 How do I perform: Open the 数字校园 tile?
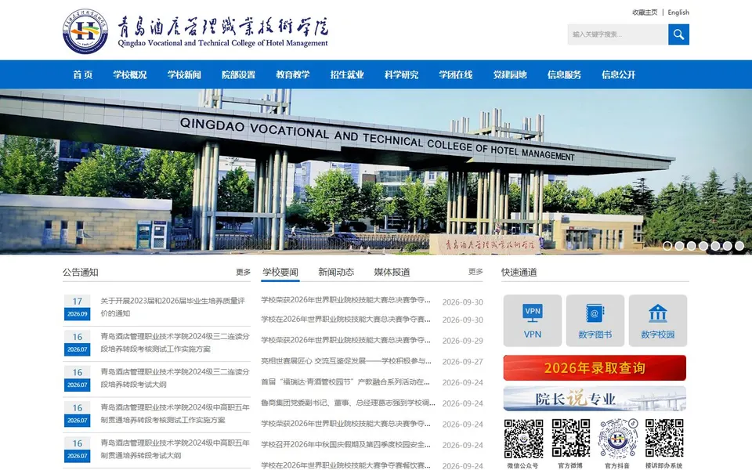click(x=658, y=320)
